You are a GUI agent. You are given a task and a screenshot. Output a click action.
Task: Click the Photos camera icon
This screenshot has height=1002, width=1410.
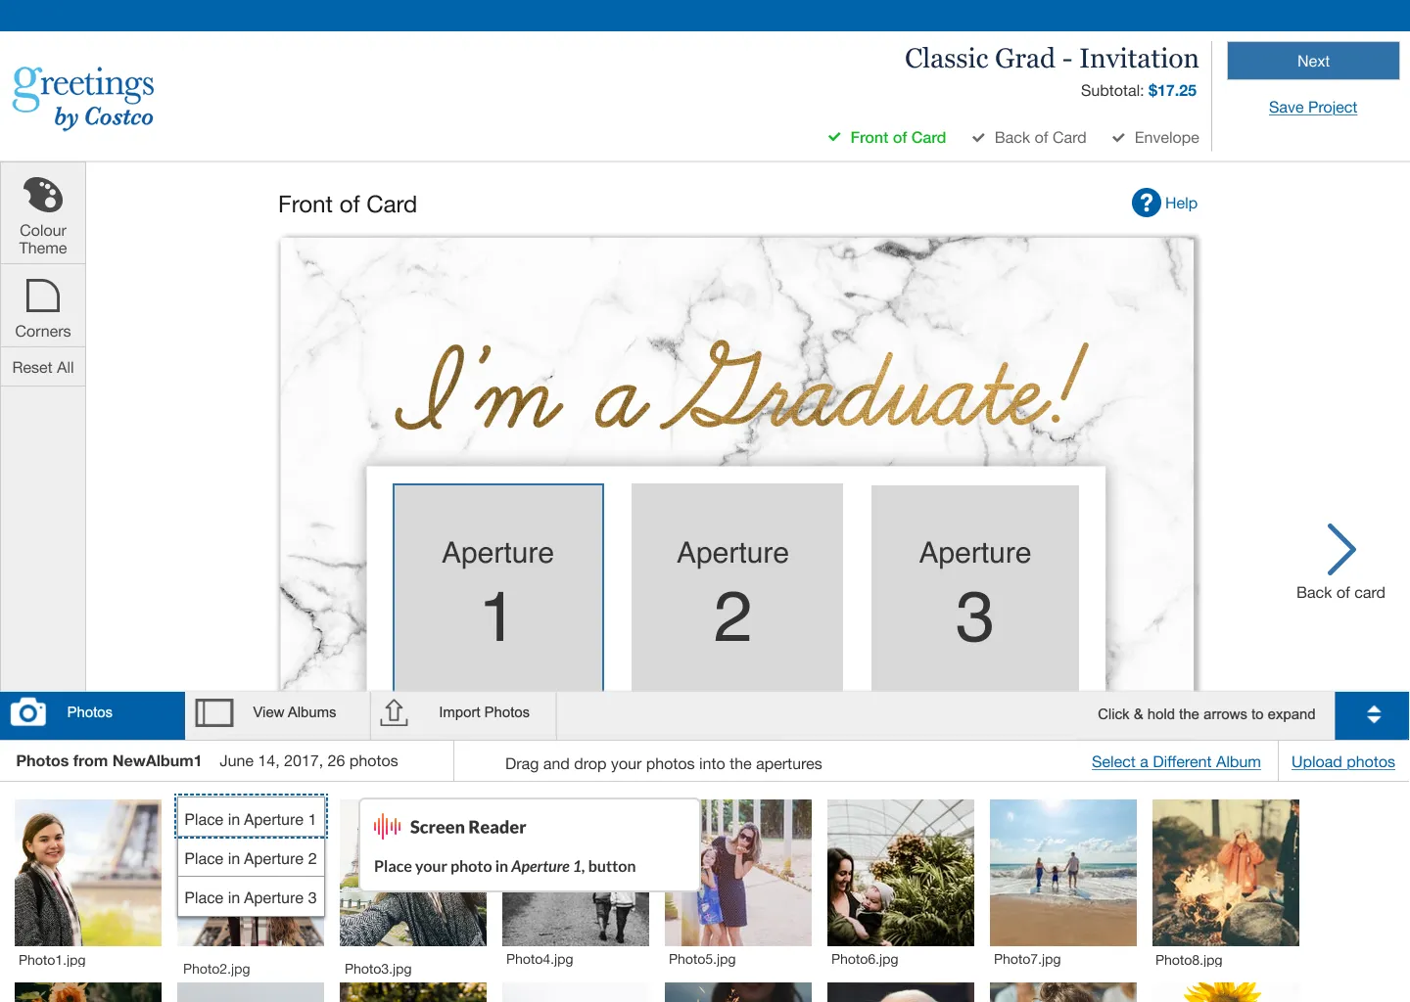point(28,712)
